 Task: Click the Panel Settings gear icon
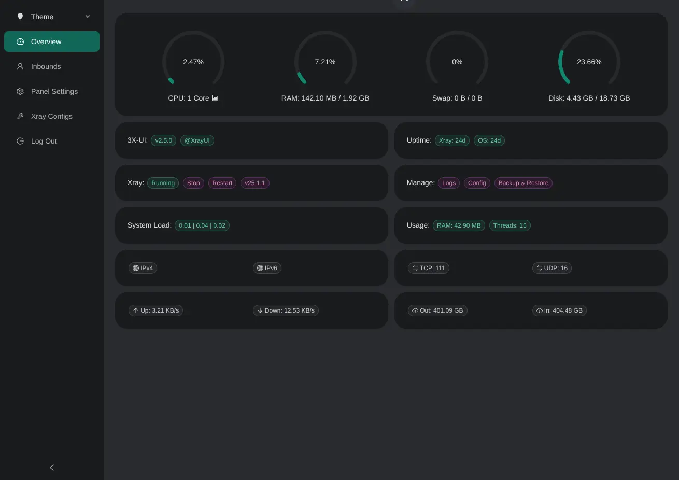[x=20, y=91]
